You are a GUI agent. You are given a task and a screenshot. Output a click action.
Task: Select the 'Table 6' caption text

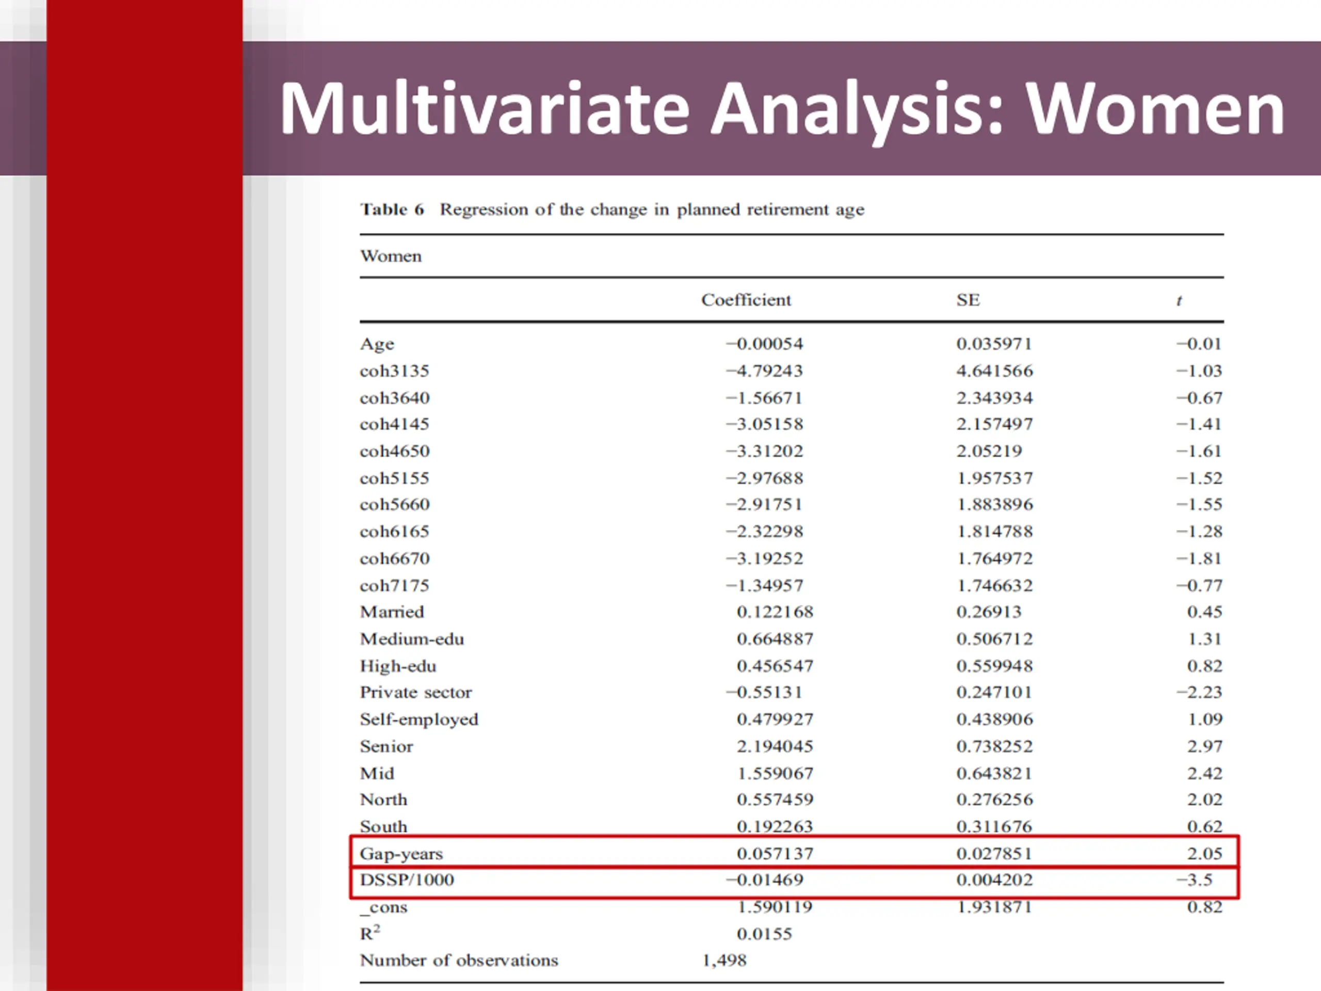coord(392,210)
